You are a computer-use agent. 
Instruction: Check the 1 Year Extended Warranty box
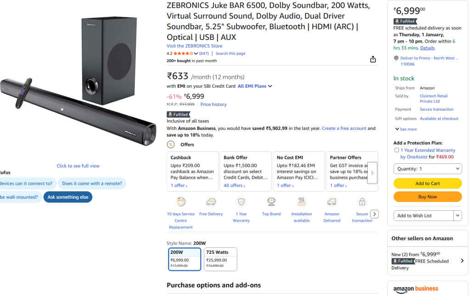pos(397,150)
